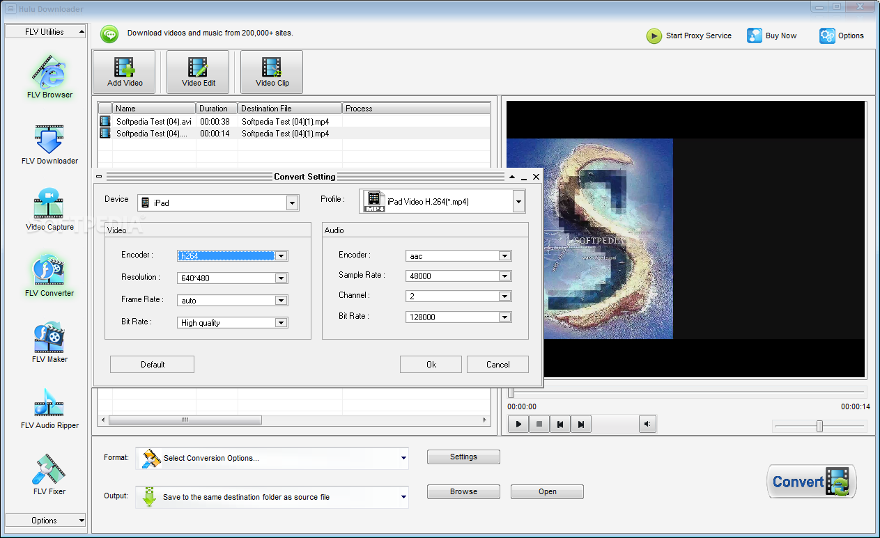Open the FLV Browser tool
Viewport: 880px width, 538px height.
(49, 77)
